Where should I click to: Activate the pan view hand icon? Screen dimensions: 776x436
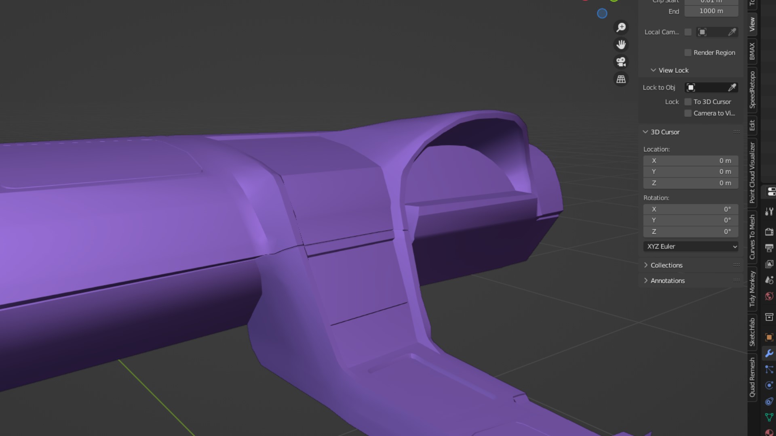[621, 45]
